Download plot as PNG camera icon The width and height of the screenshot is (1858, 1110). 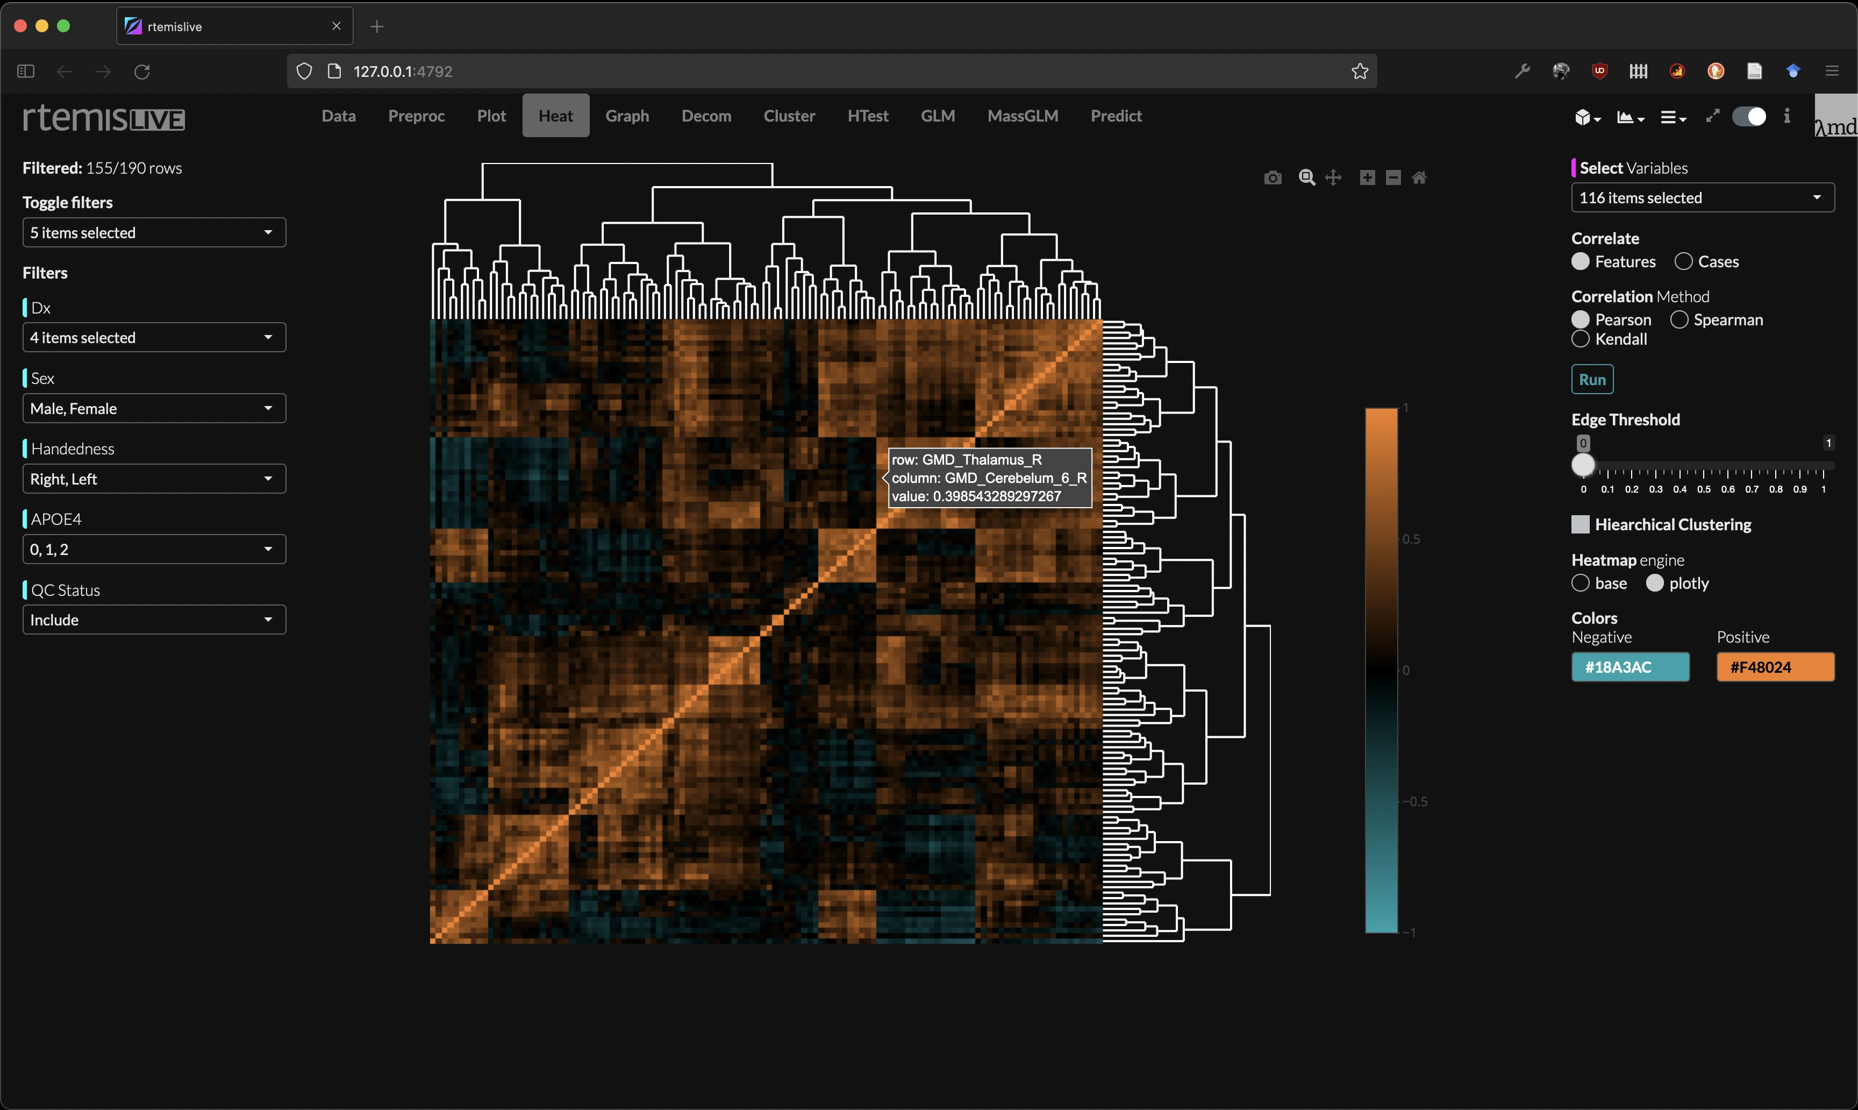[x=1273, y=177]
